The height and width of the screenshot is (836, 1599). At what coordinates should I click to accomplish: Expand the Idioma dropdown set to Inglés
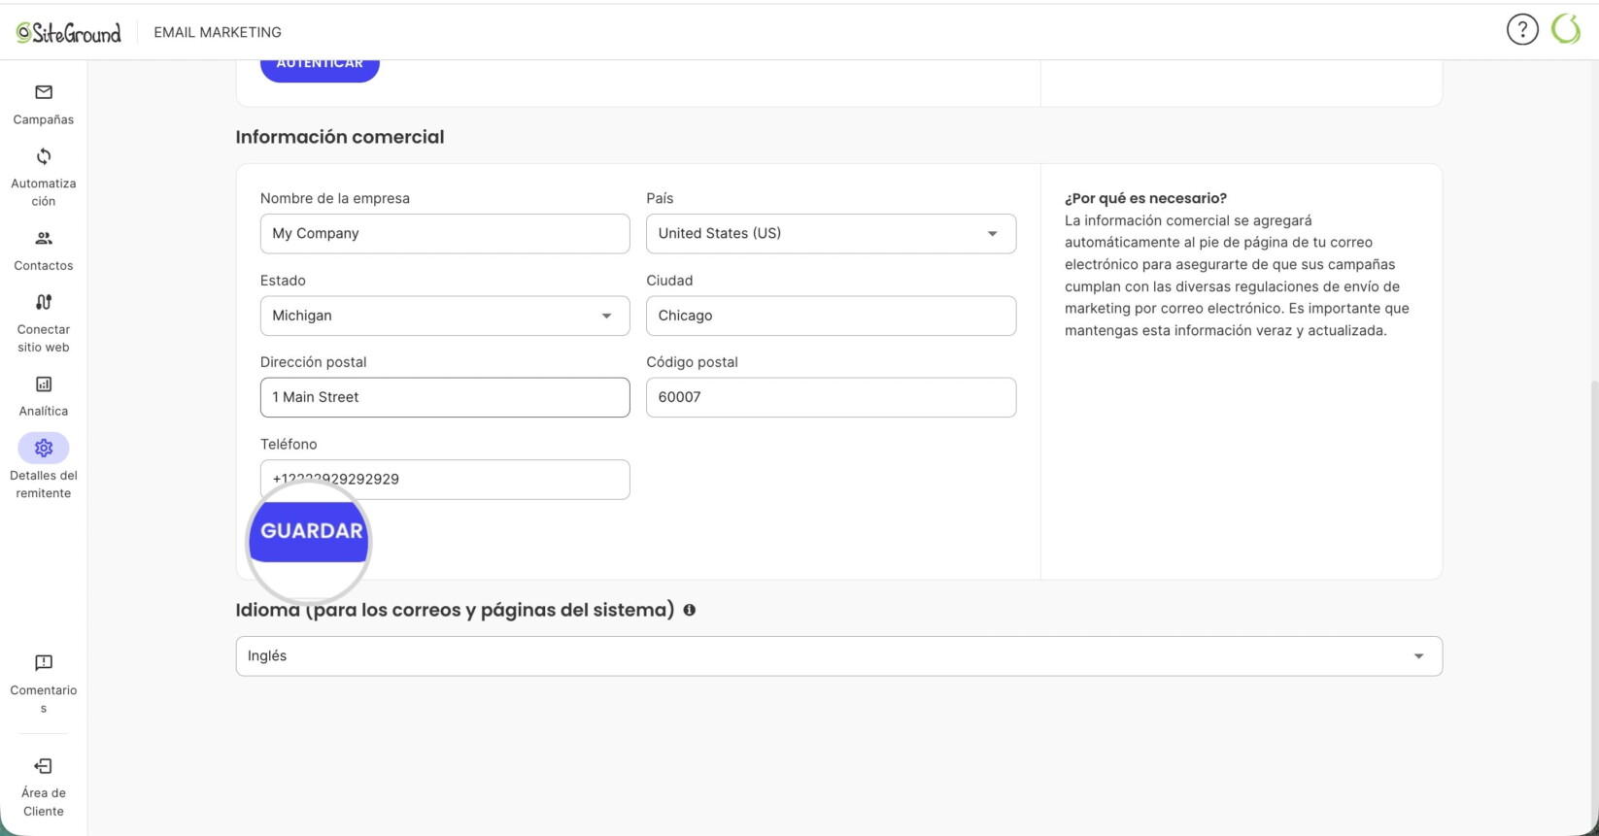tap(839, 656)
